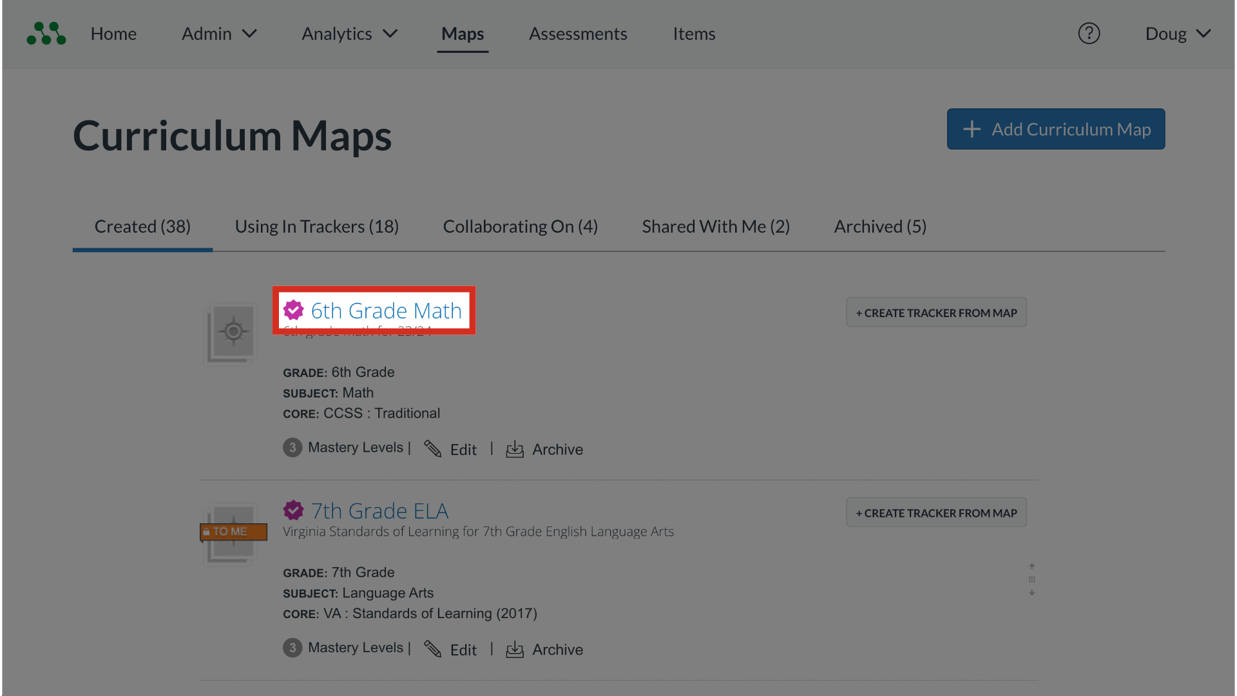Click the TO ME lock ribbon
Image resolution: width=1237 pixels, height=696 pixels.
(233, 532)
